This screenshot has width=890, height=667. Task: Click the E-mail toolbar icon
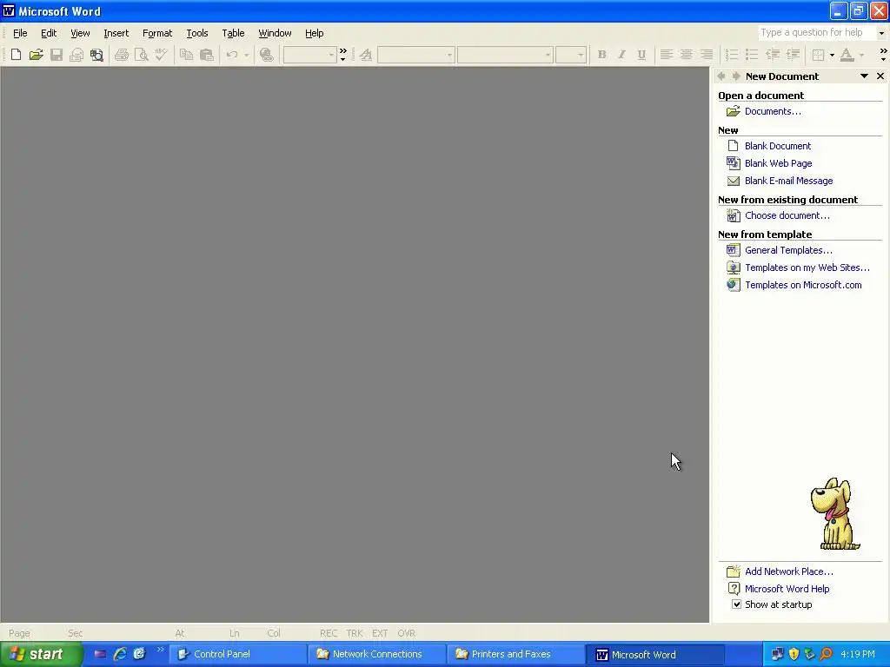[x=76, y=55]
